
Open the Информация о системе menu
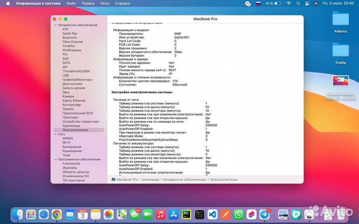click(x=38, y=3)
